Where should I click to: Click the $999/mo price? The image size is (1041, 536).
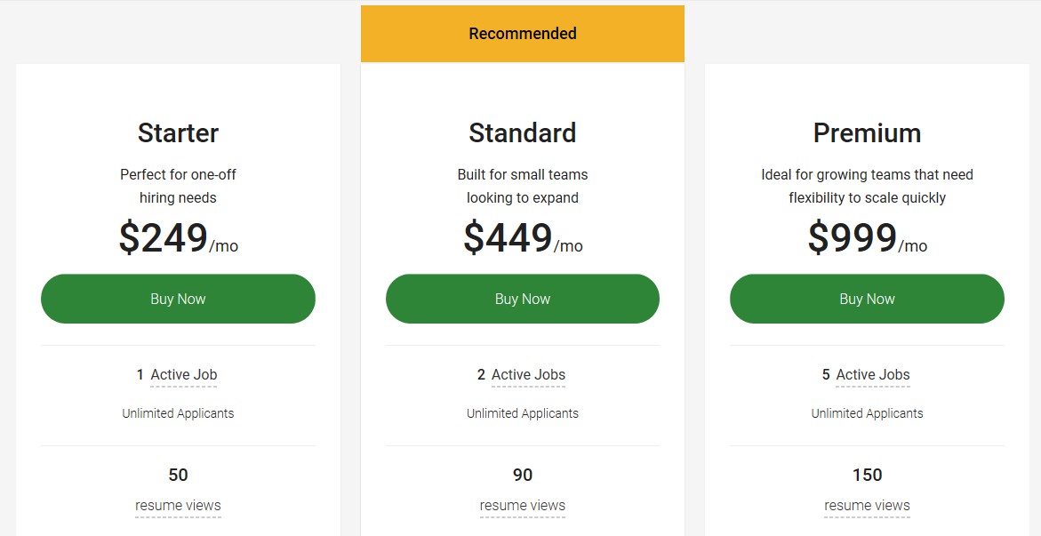[867, 238]
